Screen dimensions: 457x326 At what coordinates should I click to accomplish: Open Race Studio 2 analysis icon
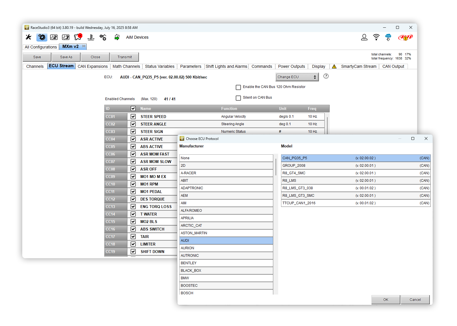point(54,37)
